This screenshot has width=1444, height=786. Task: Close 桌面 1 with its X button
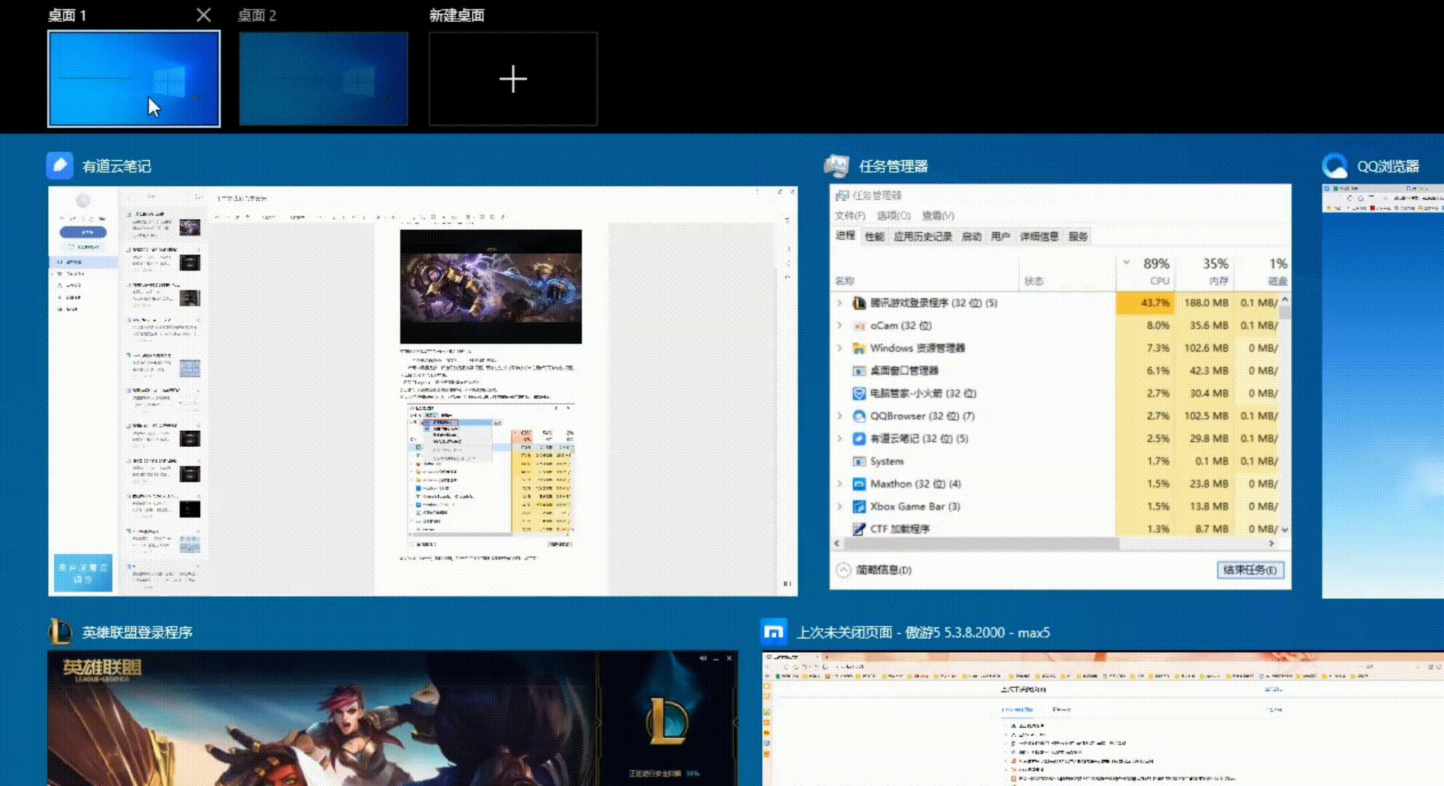[204, 15]
